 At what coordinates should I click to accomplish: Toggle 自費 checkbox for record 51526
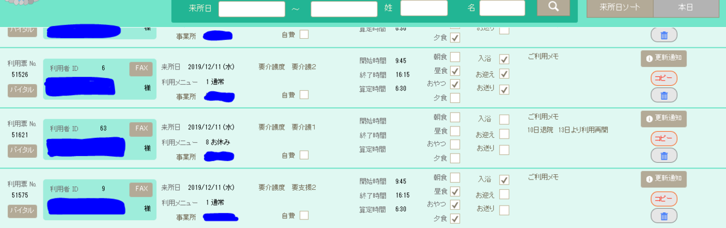(304, 94)
